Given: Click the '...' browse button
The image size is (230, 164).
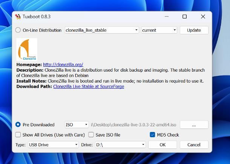Looking at the screenshot, I should (x=194, y=125).
